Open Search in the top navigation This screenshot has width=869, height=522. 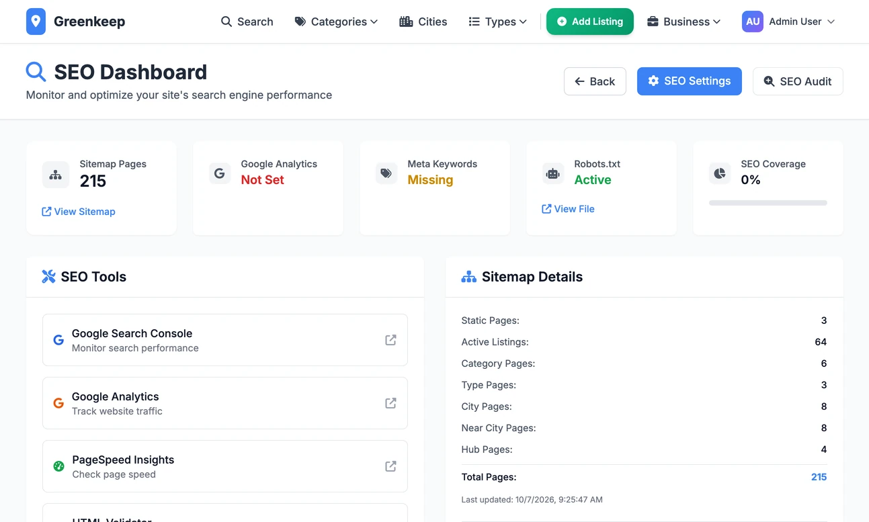[x=247, y=21]
